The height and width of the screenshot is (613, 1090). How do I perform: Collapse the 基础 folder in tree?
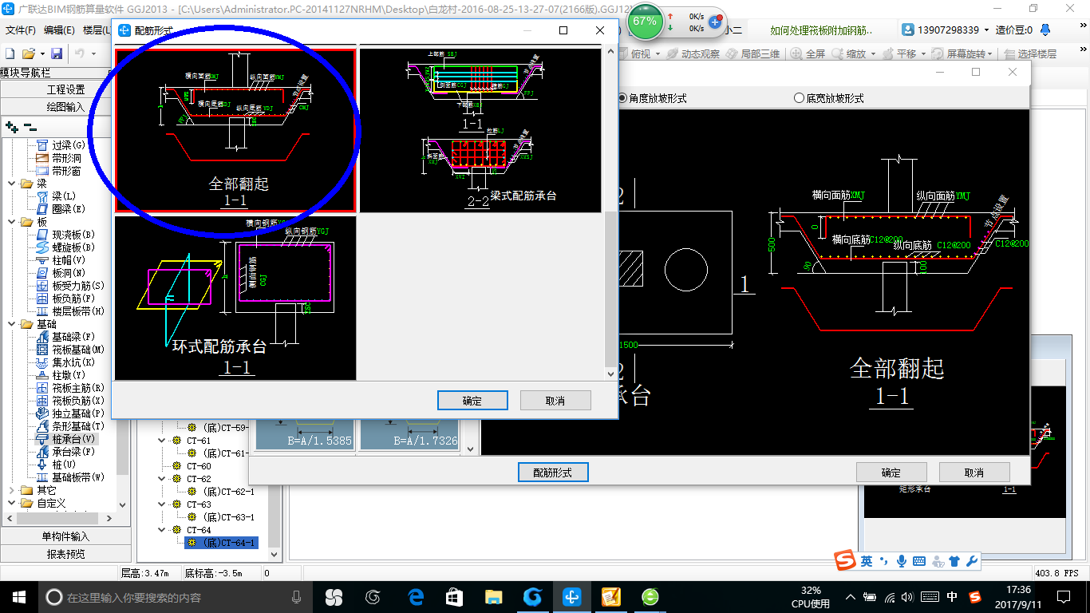[11, 324]
